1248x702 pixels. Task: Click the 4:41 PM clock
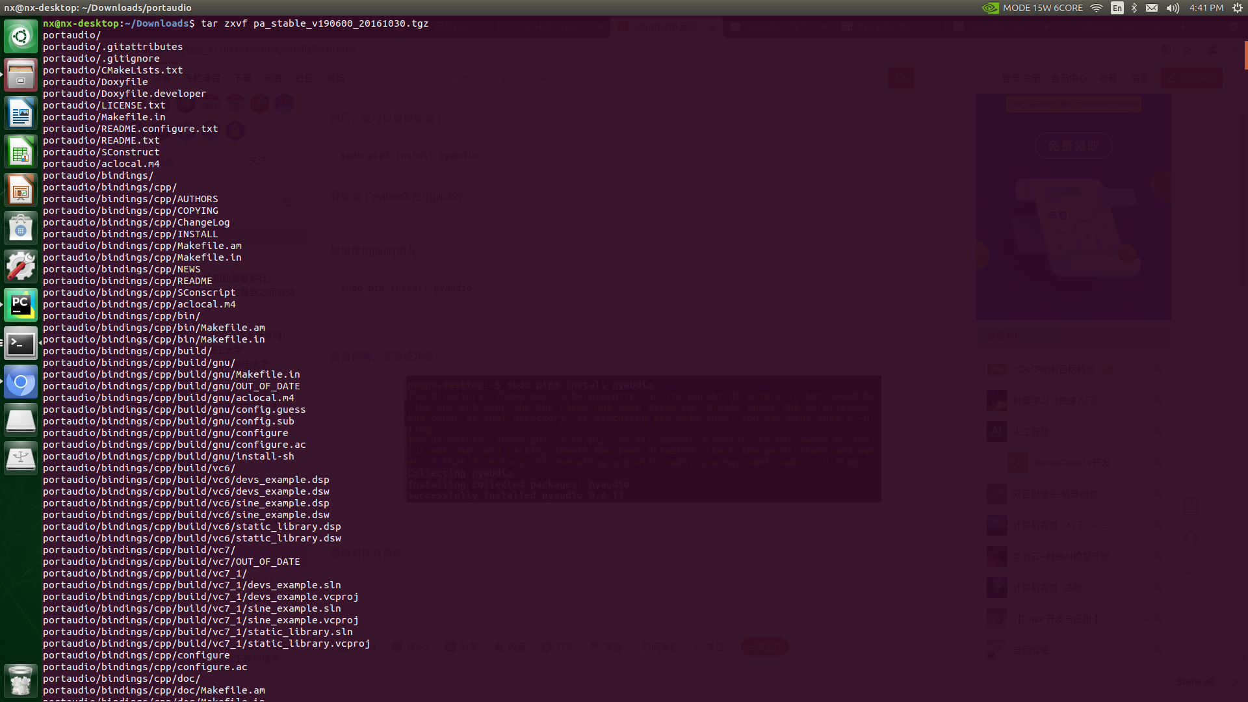(x=1206, y=8)
